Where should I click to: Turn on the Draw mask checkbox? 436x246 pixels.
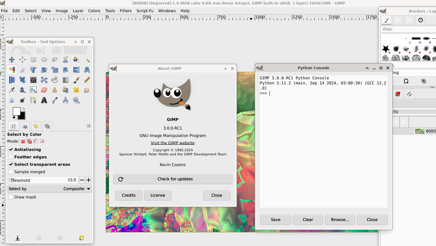(11, 197)
